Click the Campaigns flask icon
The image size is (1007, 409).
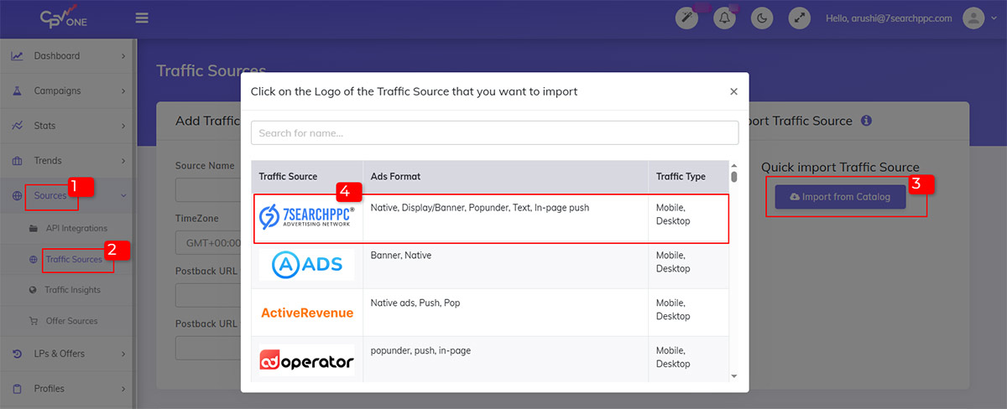(x=17, y=91)
